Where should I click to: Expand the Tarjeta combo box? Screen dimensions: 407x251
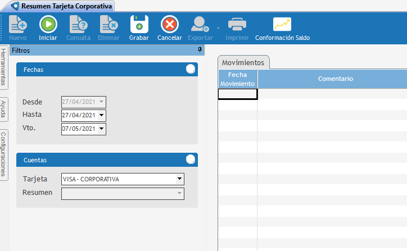coord(179,179)
